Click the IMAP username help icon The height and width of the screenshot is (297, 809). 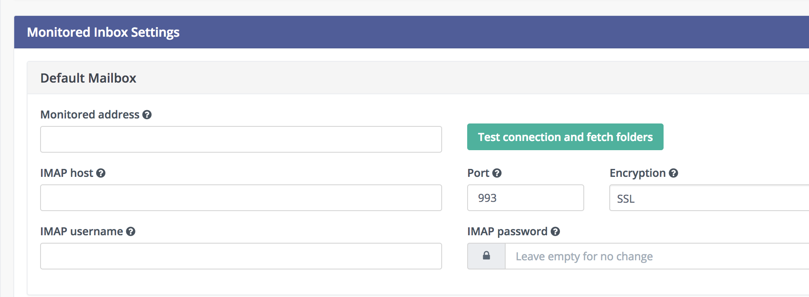click(131, 232)
